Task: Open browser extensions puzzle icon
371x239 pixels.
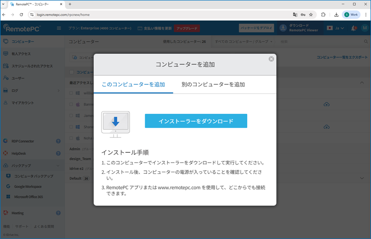Action: [323, 15]
